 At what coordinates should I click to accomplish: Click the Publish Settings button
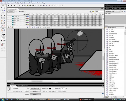click(35, 91)
